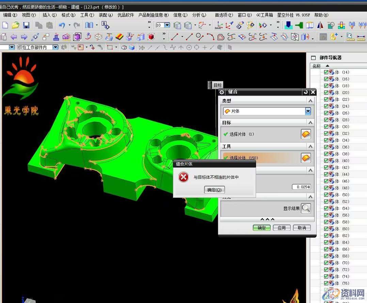Click the Undo arrow in toolbar
This screenshot has height=303, width=367.
point(62,25)
